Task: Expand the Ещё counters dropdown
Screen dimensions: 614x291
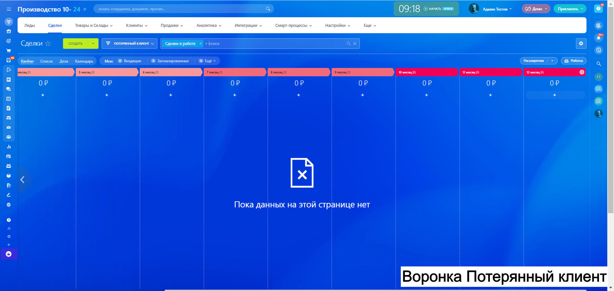Action: click(x=208, y=61)
